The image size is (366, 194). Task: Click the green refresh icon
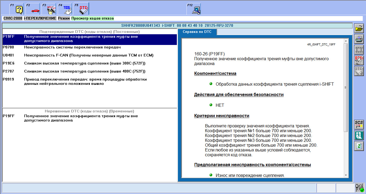359,146
